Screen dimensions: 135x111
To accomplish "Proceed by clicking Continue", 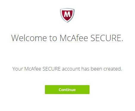I will coord(67,90).
